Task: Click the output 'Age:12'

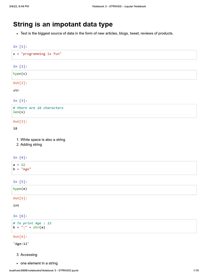Action: (21, 244)
